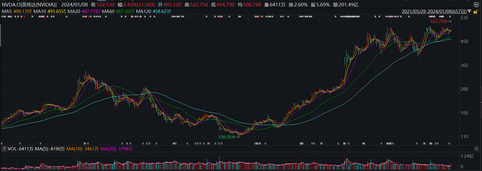Select the MA20 487.778 indicator label

click(84, 11)
